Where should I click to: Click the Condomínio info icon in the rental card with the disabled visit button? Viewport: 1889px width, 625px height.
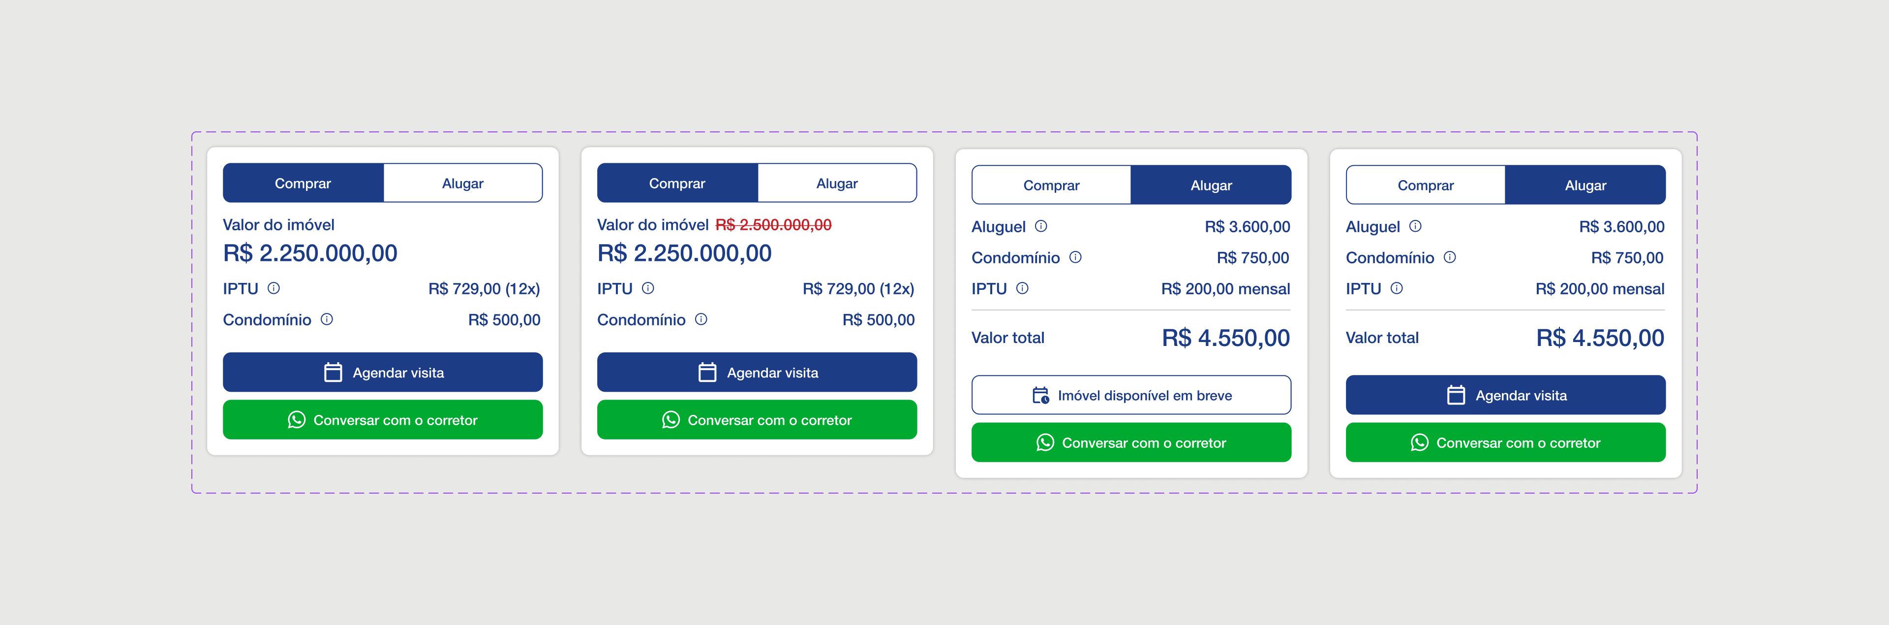click(1075, 257)
